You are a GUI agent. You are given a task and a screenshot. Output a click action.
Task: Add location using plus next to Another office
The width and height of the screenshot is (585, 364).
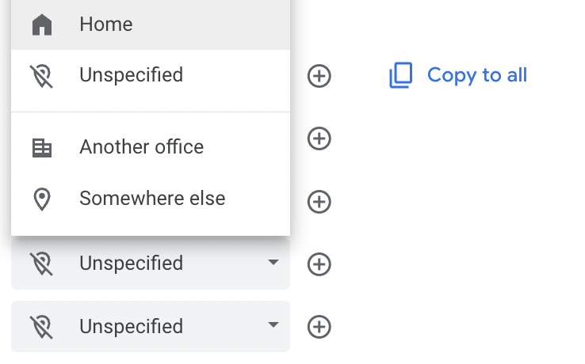coord(319,138)
